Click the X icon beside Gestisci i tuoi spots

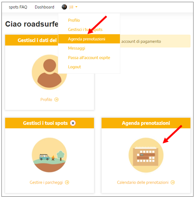(x=73, y=123)
